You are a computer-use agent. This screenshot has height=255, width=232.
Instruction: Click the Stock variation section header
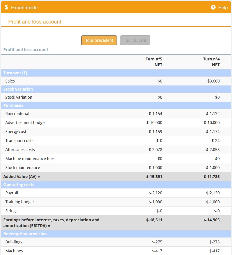pyautogui.click(x=116, y=89)
